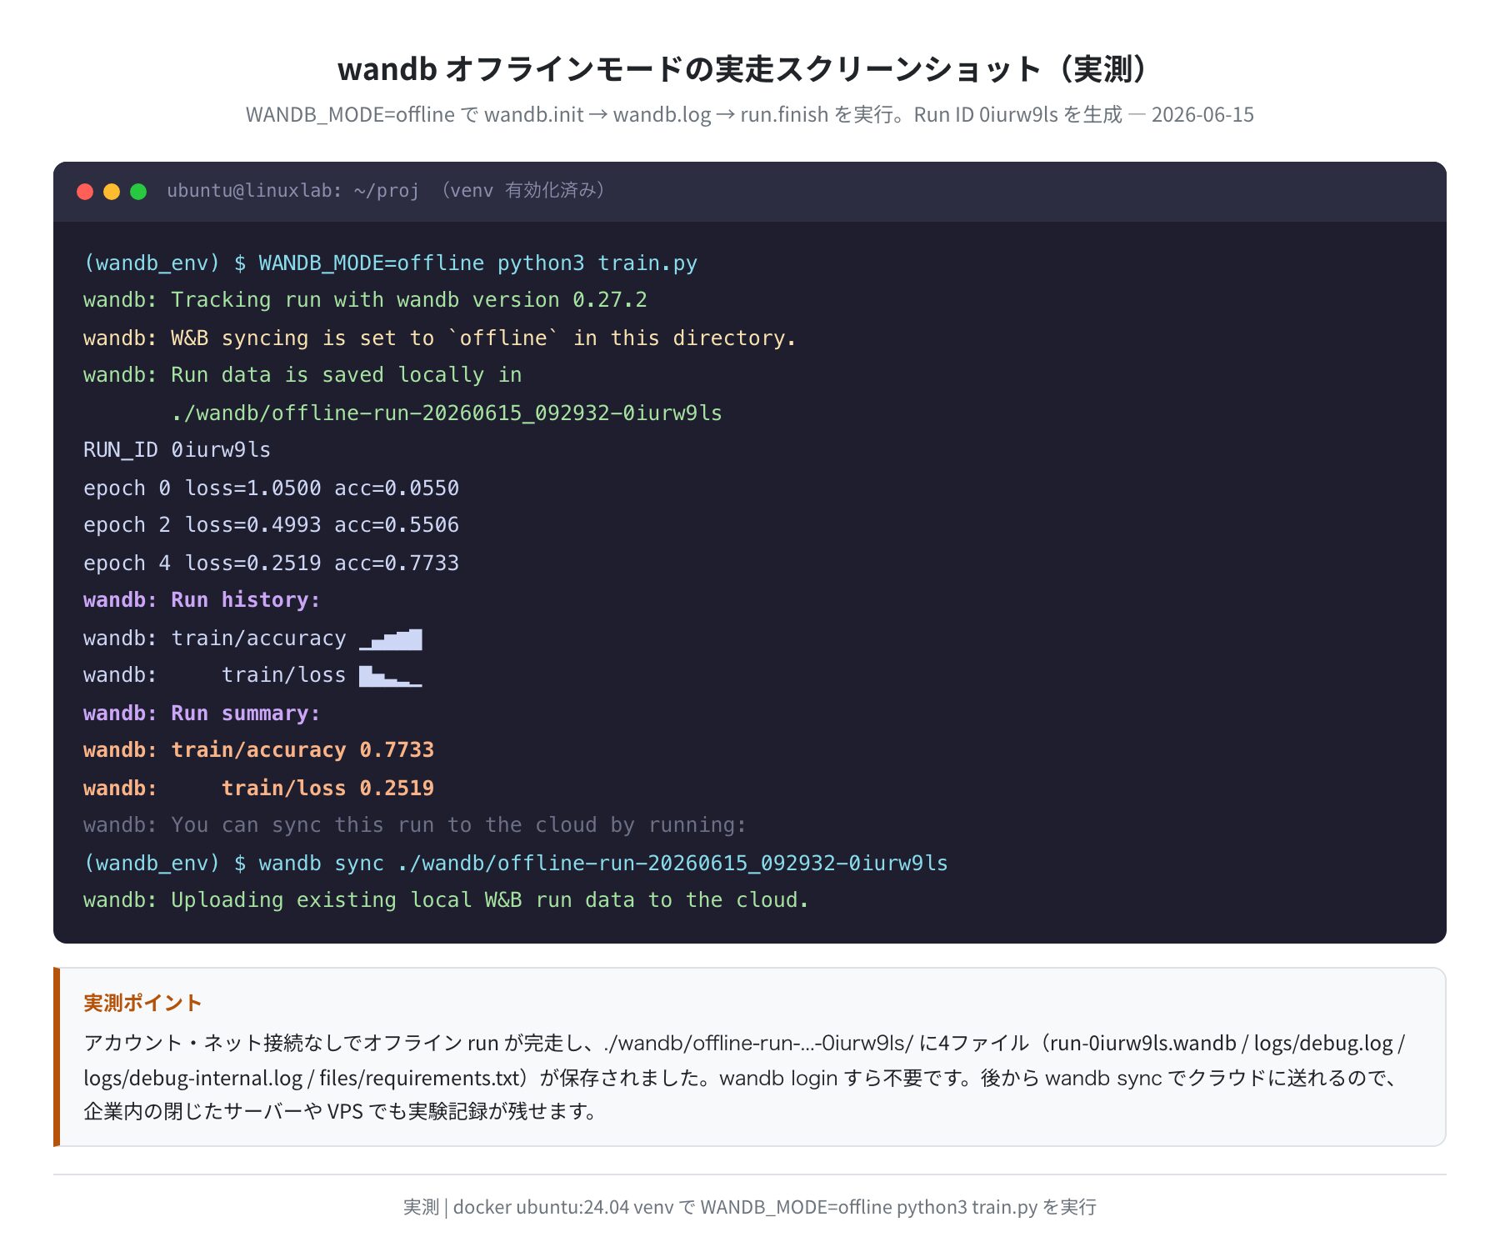This screenshot has width=1500, height=1252.
Task: Click the green maximize dot of terminal
Action: [138, 192]
